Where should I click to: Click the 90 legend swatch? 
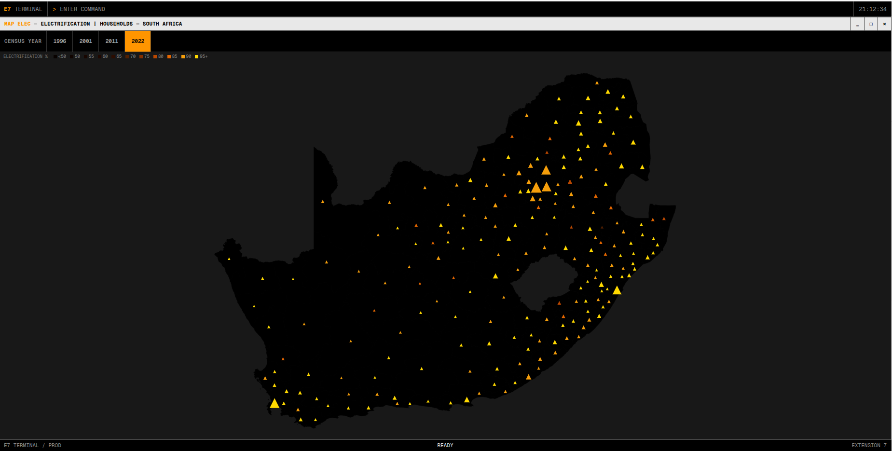tap(183, 56)
